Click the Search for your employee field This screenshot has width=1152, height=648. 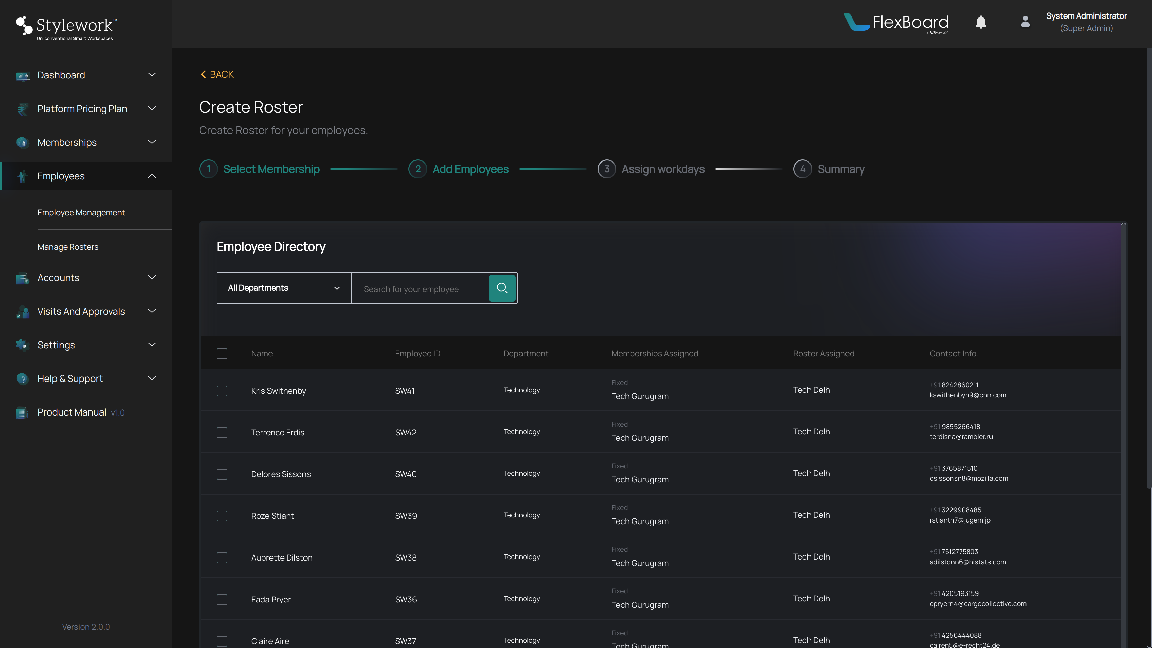[x=423, y=287]
